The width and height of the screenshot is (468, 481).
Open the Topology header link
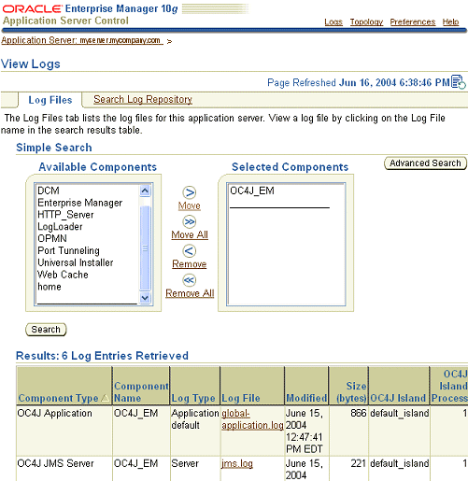pyautogui.click(x=366, y=21)
